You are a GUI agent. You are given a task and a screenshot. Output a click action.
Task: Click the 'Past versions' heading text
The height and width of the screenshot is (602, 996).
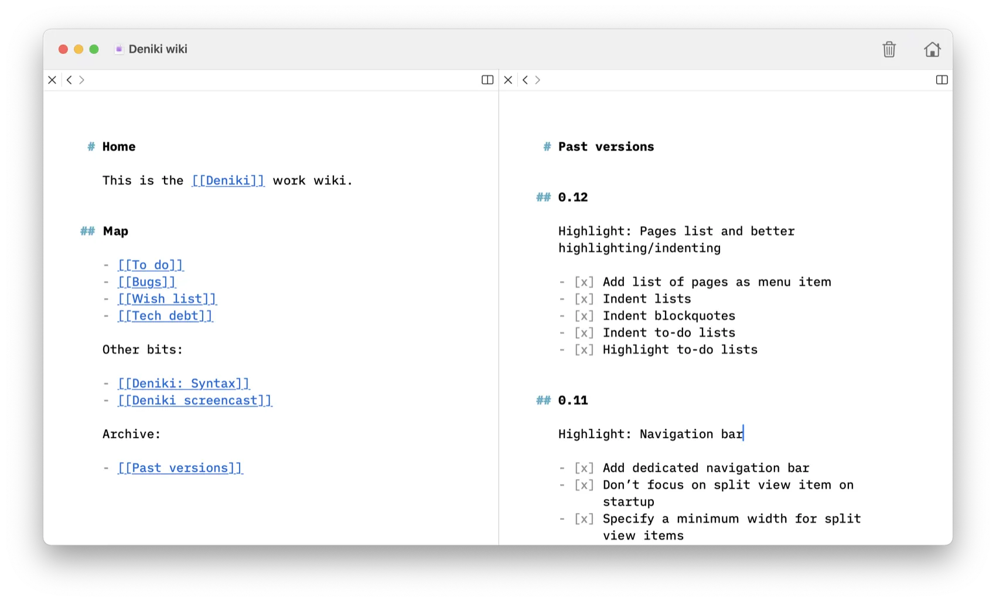click(606, 146)
